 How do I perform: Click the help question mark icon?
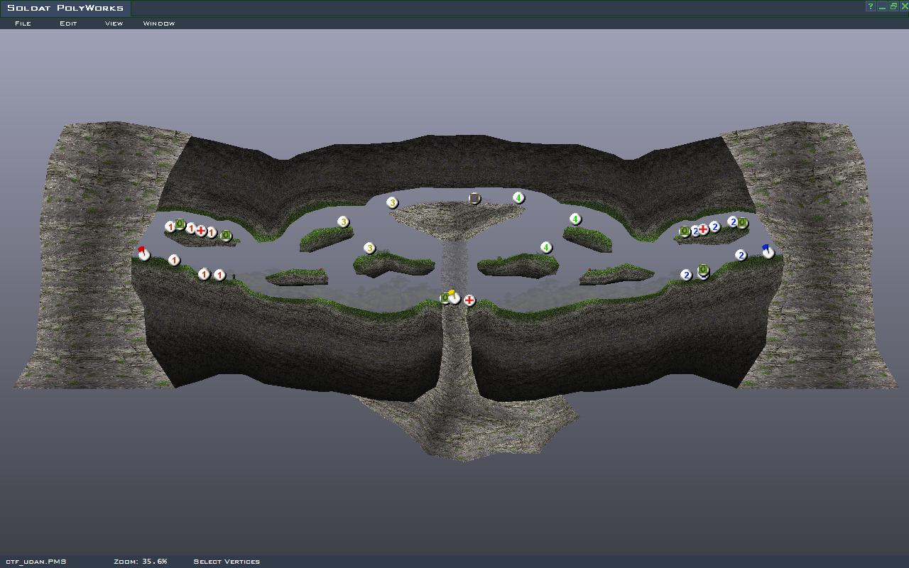pyautogui.click(x=870, y=6)
